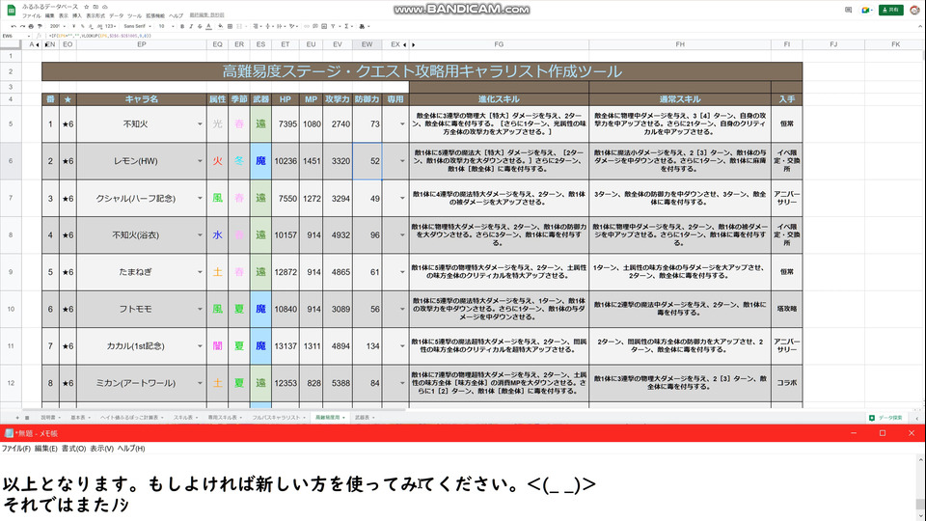Click the redo arrow in toolbar
This screenshot has height=521, width=926.
(22, 26)
